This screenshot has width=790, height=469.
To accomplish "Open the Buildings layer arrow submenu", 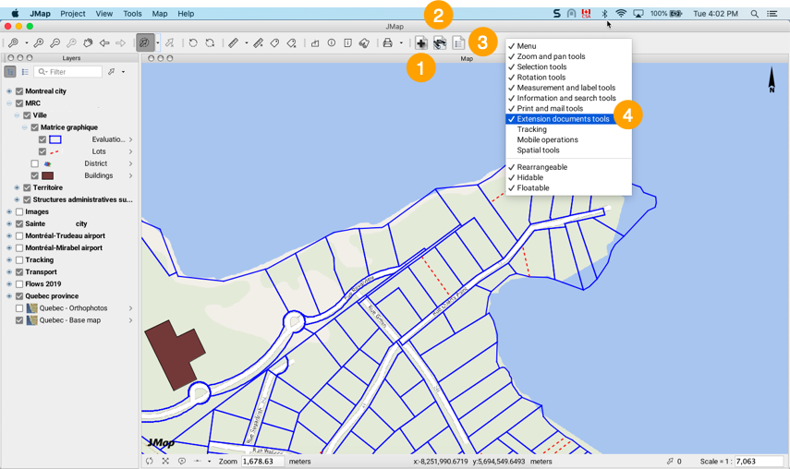I will 130,175.
